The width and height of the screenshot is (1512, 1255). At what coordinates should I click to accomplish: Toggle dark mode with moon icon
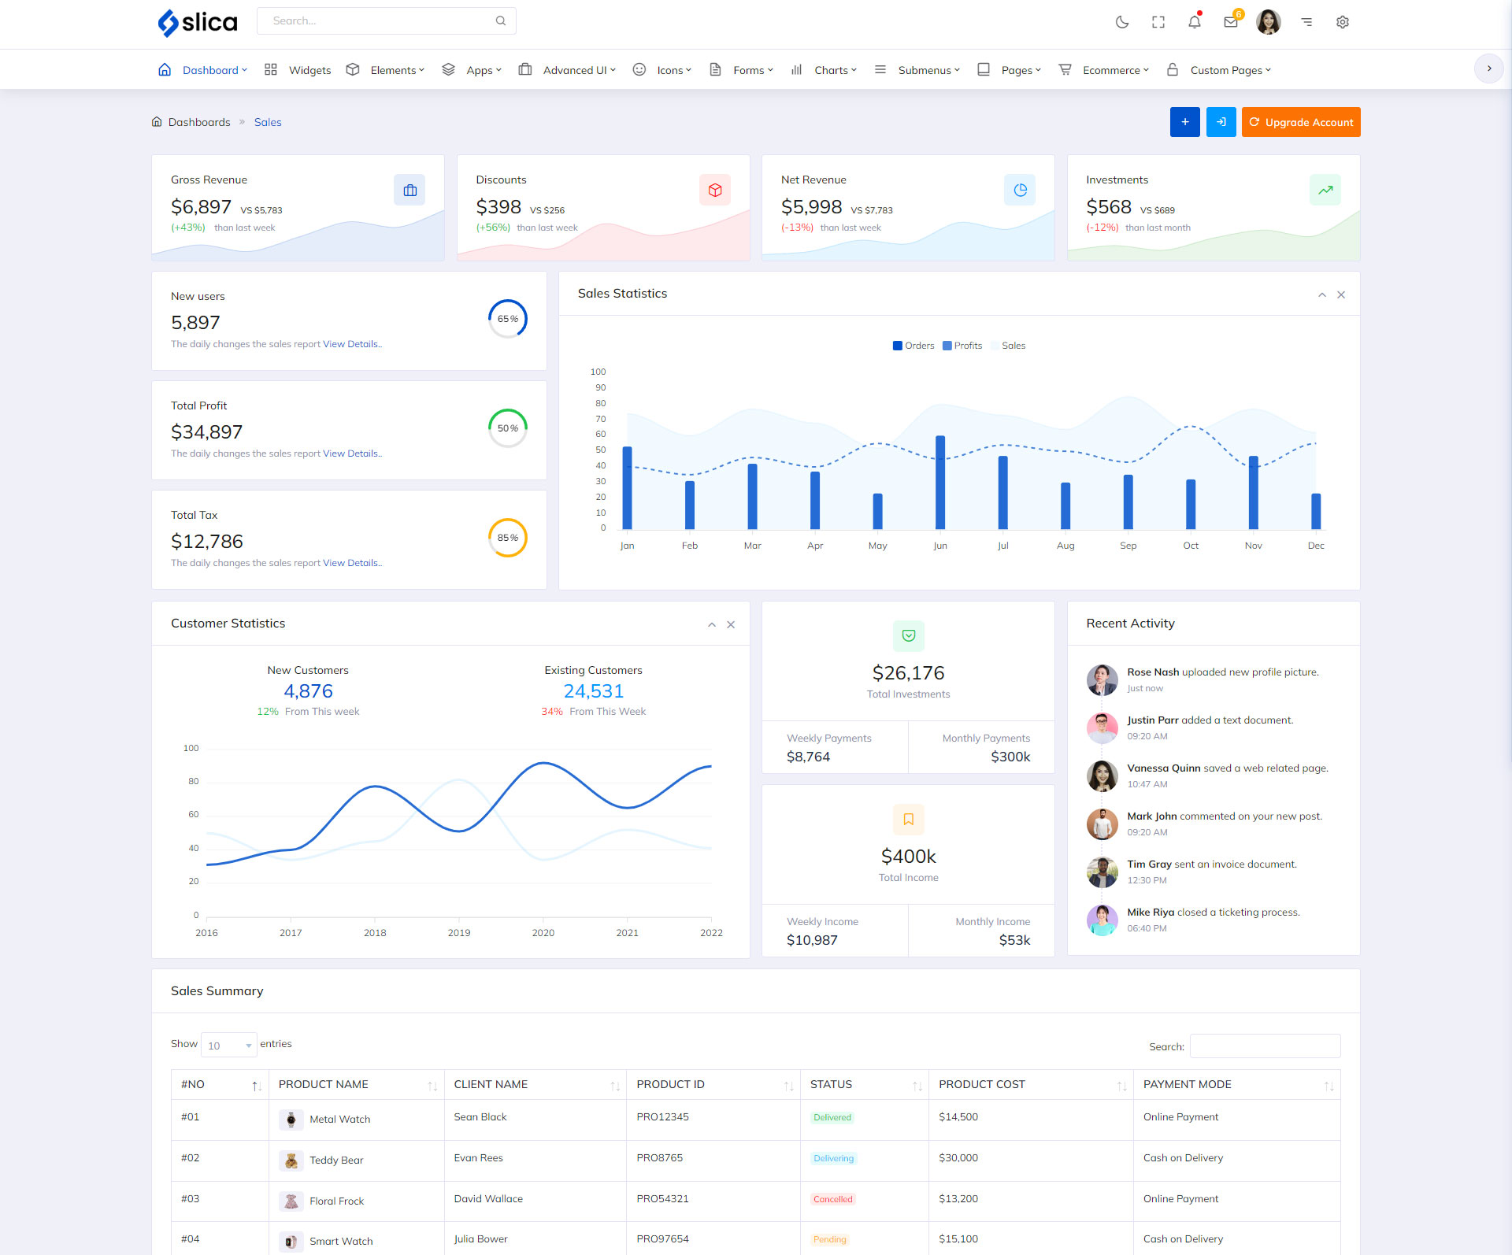(1122, 22)
